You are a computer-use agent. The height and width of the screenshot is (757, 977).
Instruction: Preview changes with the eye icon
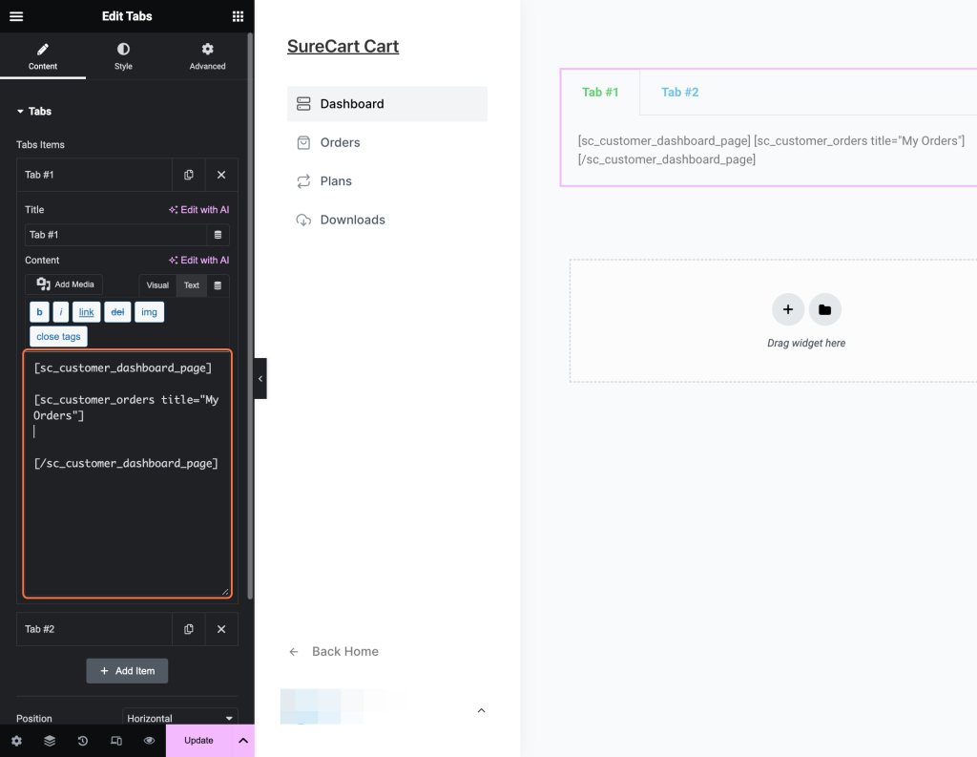pyautogui.click(x=149, y=740)
